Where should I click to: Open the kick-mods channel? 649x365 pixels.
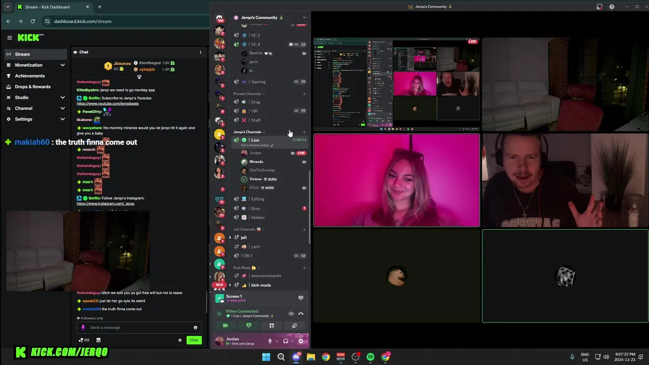point(270,285)
